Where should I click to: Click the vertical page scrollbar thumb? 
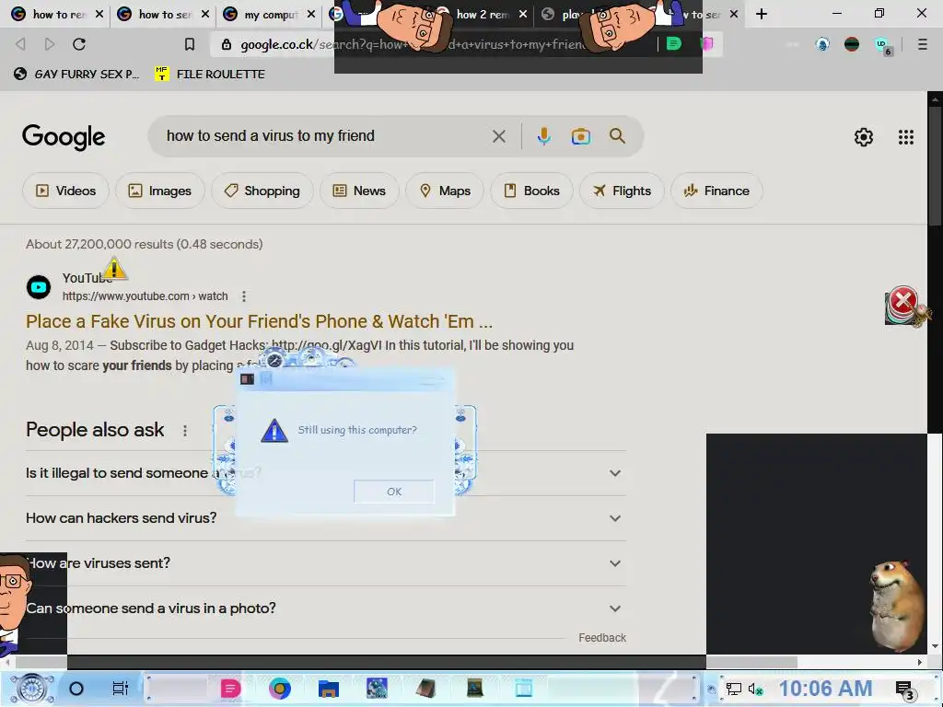[935, 167]
